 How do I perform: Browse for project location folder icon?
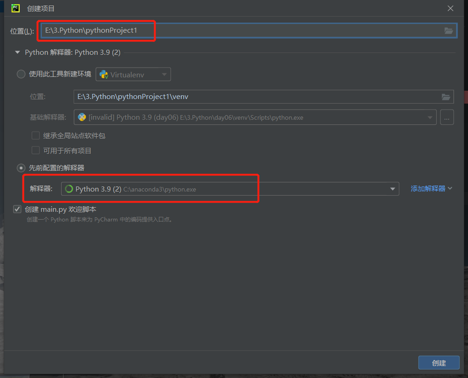click(448, 30)
